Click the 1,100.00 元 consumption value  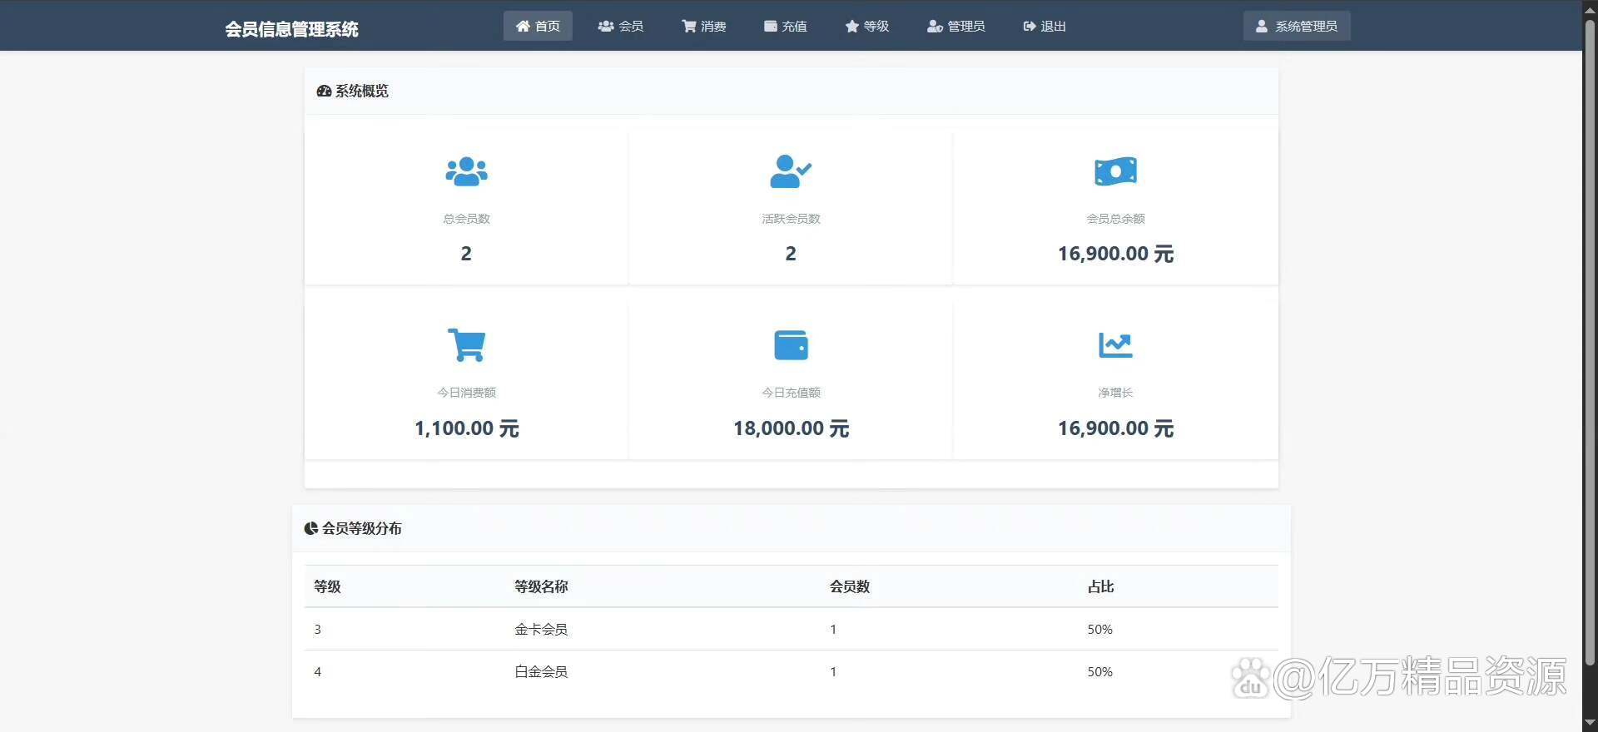467,428
